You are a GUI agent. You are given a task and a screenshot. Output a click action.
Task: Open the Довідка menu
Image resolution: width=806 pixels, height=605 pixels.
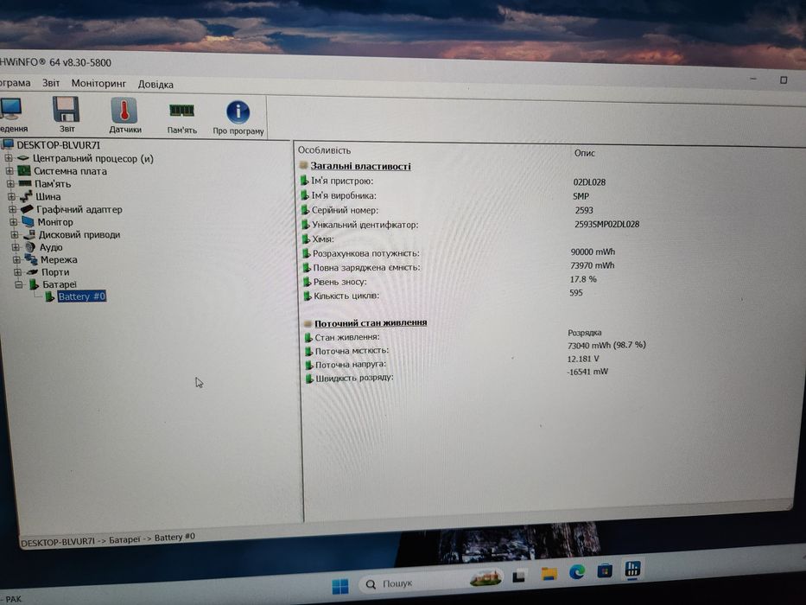[155, 85]
